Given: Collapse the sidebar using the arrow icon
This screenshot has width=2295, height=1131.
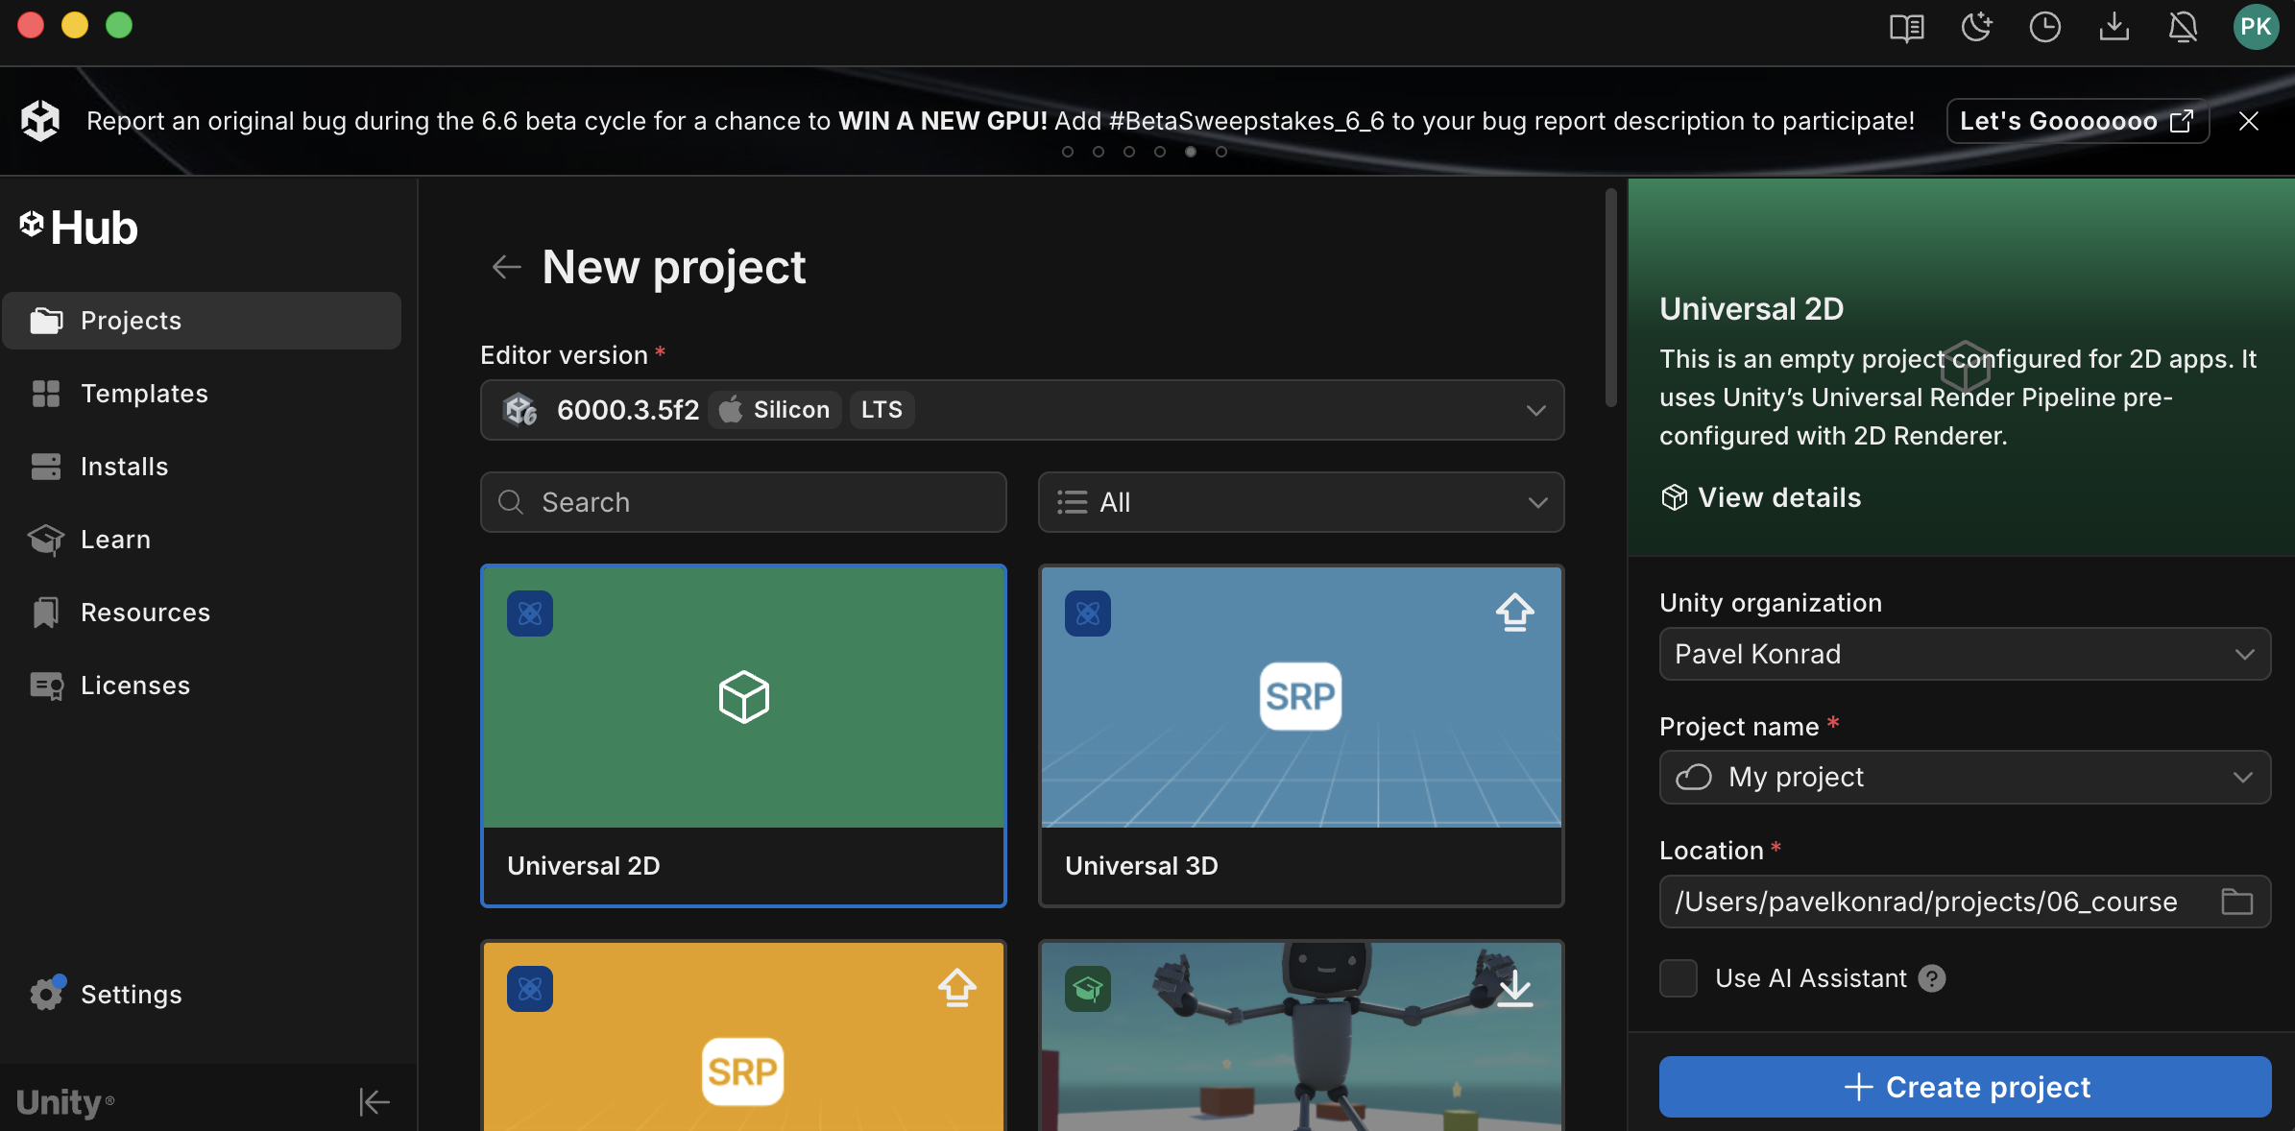Looking at the screenshot, I should (x=374, y=1102).
